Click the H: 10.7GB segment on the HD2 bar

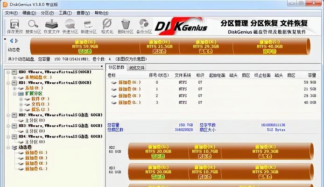click(x=205, y=151)
